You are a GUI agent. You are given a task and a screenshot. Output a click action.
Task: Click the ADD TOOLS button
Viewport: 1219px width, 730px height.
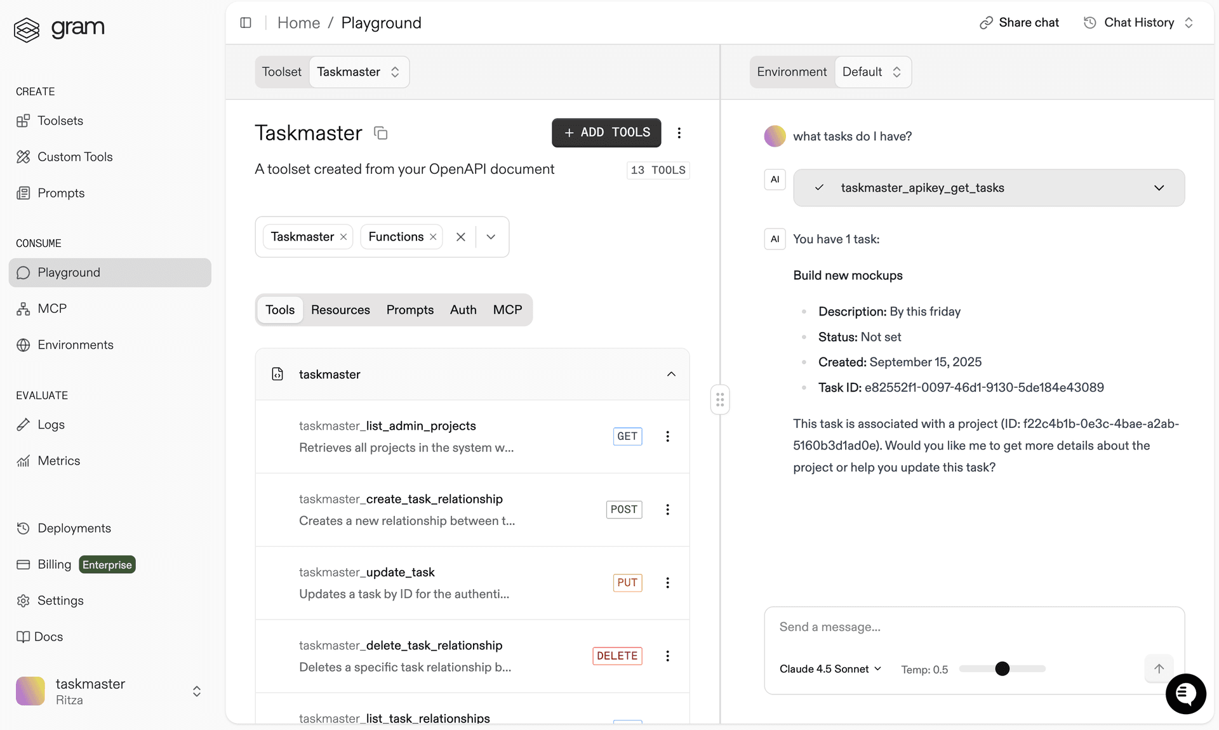pos(606,133)
